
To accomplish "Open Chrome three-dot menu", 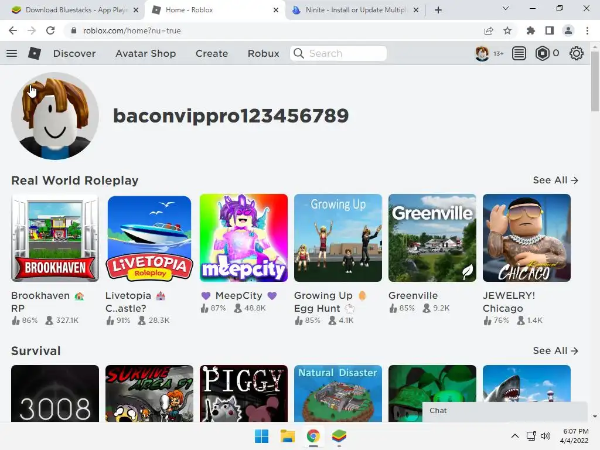I will [x=587, y=30].
